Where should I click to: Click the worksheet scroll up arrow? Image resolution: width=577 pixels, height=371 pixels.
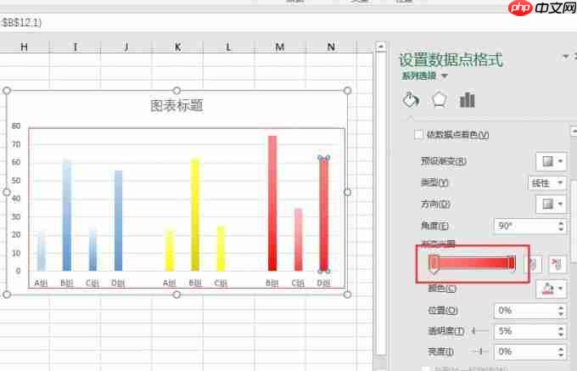pyautogui.click(x=381, y=47)
